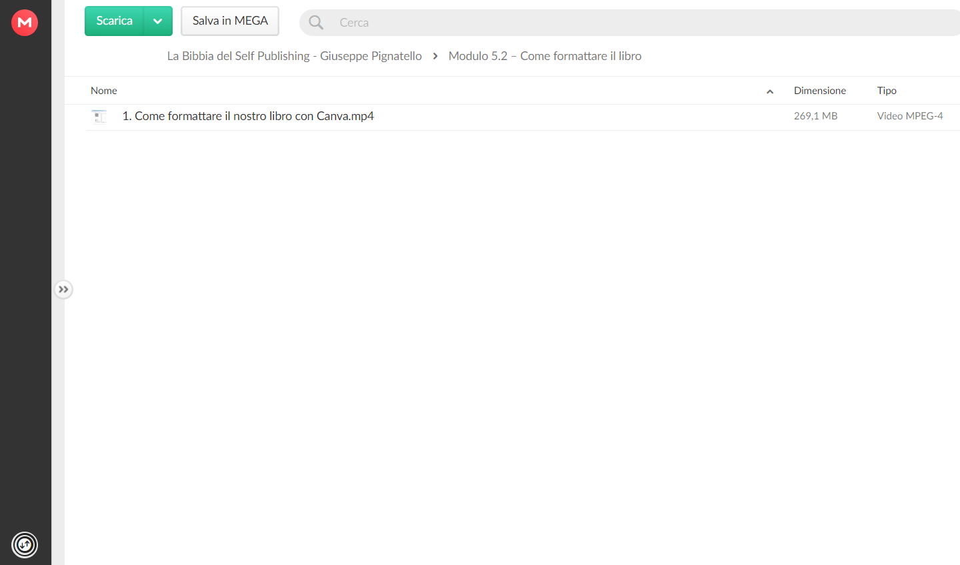960x565 pixels.
Task: Click the magnifying glass search icon
Action: point(316,23)
